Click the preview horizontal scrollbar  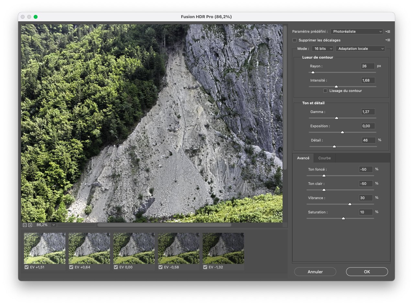164,225
